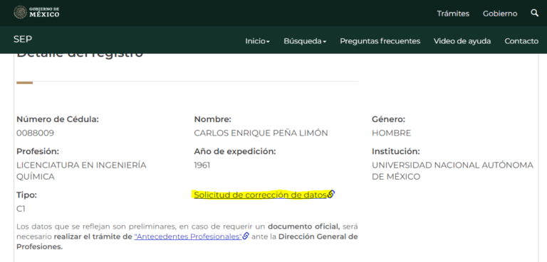The width and height of the screenshot is (547, 262).
Task: Click Solicitud de corrección de datos link
Action: click(264, 195)
